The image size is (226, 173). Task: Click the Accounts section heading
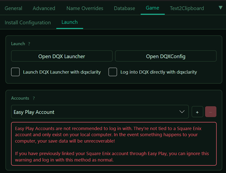coord(20,98)
